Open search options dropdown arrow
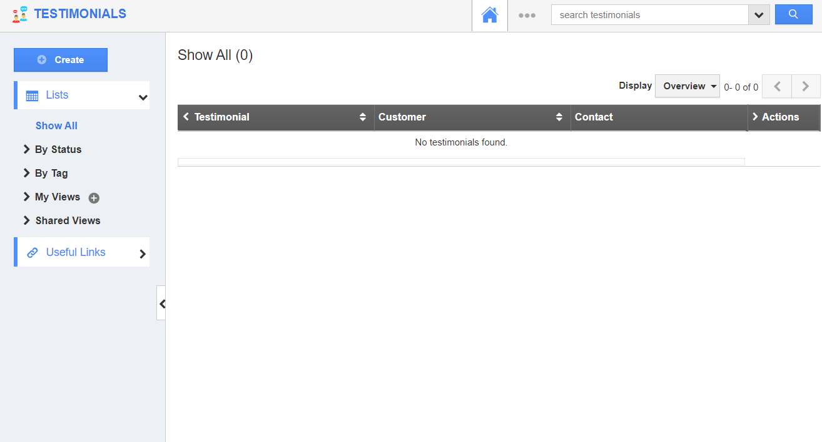This screenshot has height=442, width=822. click(759, 15)
